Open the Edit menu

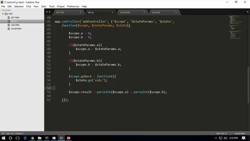tap(9, 6)
